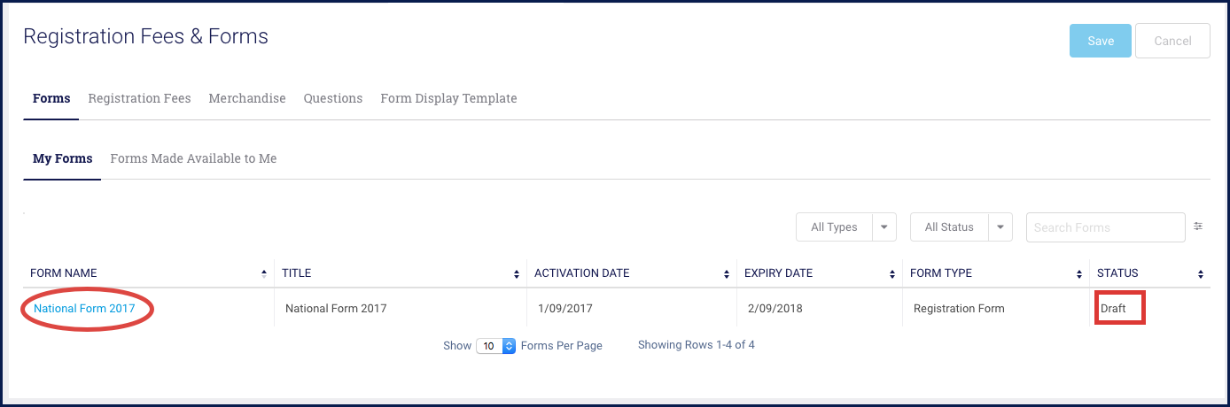The image size is (1230, 407).
Task: Open Form Display Template tab
Action: coord(448,98)
